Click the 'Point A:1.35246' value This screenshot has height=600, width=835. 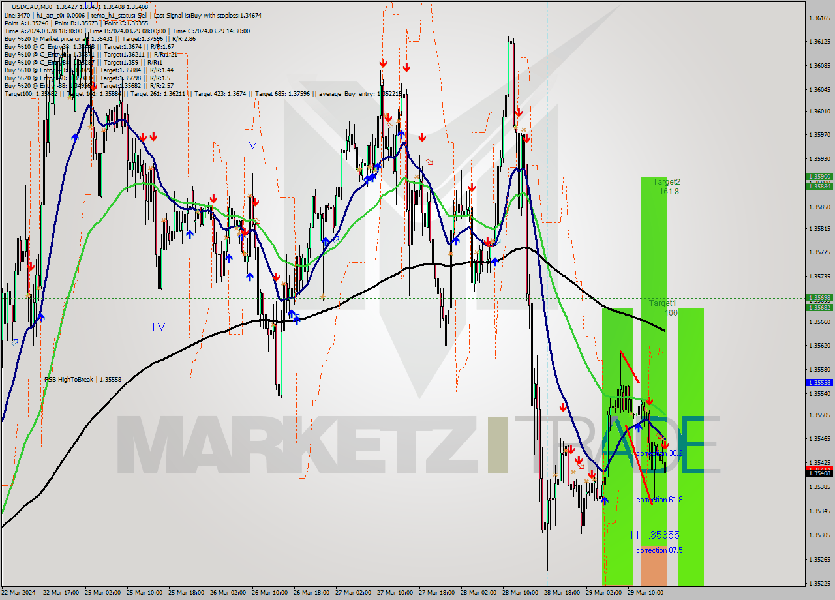(27, 23)
